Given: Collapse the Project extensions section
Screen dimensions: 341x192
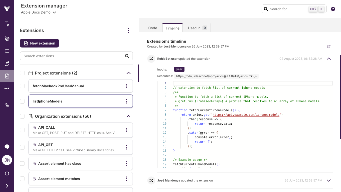Looking at the screenshot, I should click(x=129, y=73).
